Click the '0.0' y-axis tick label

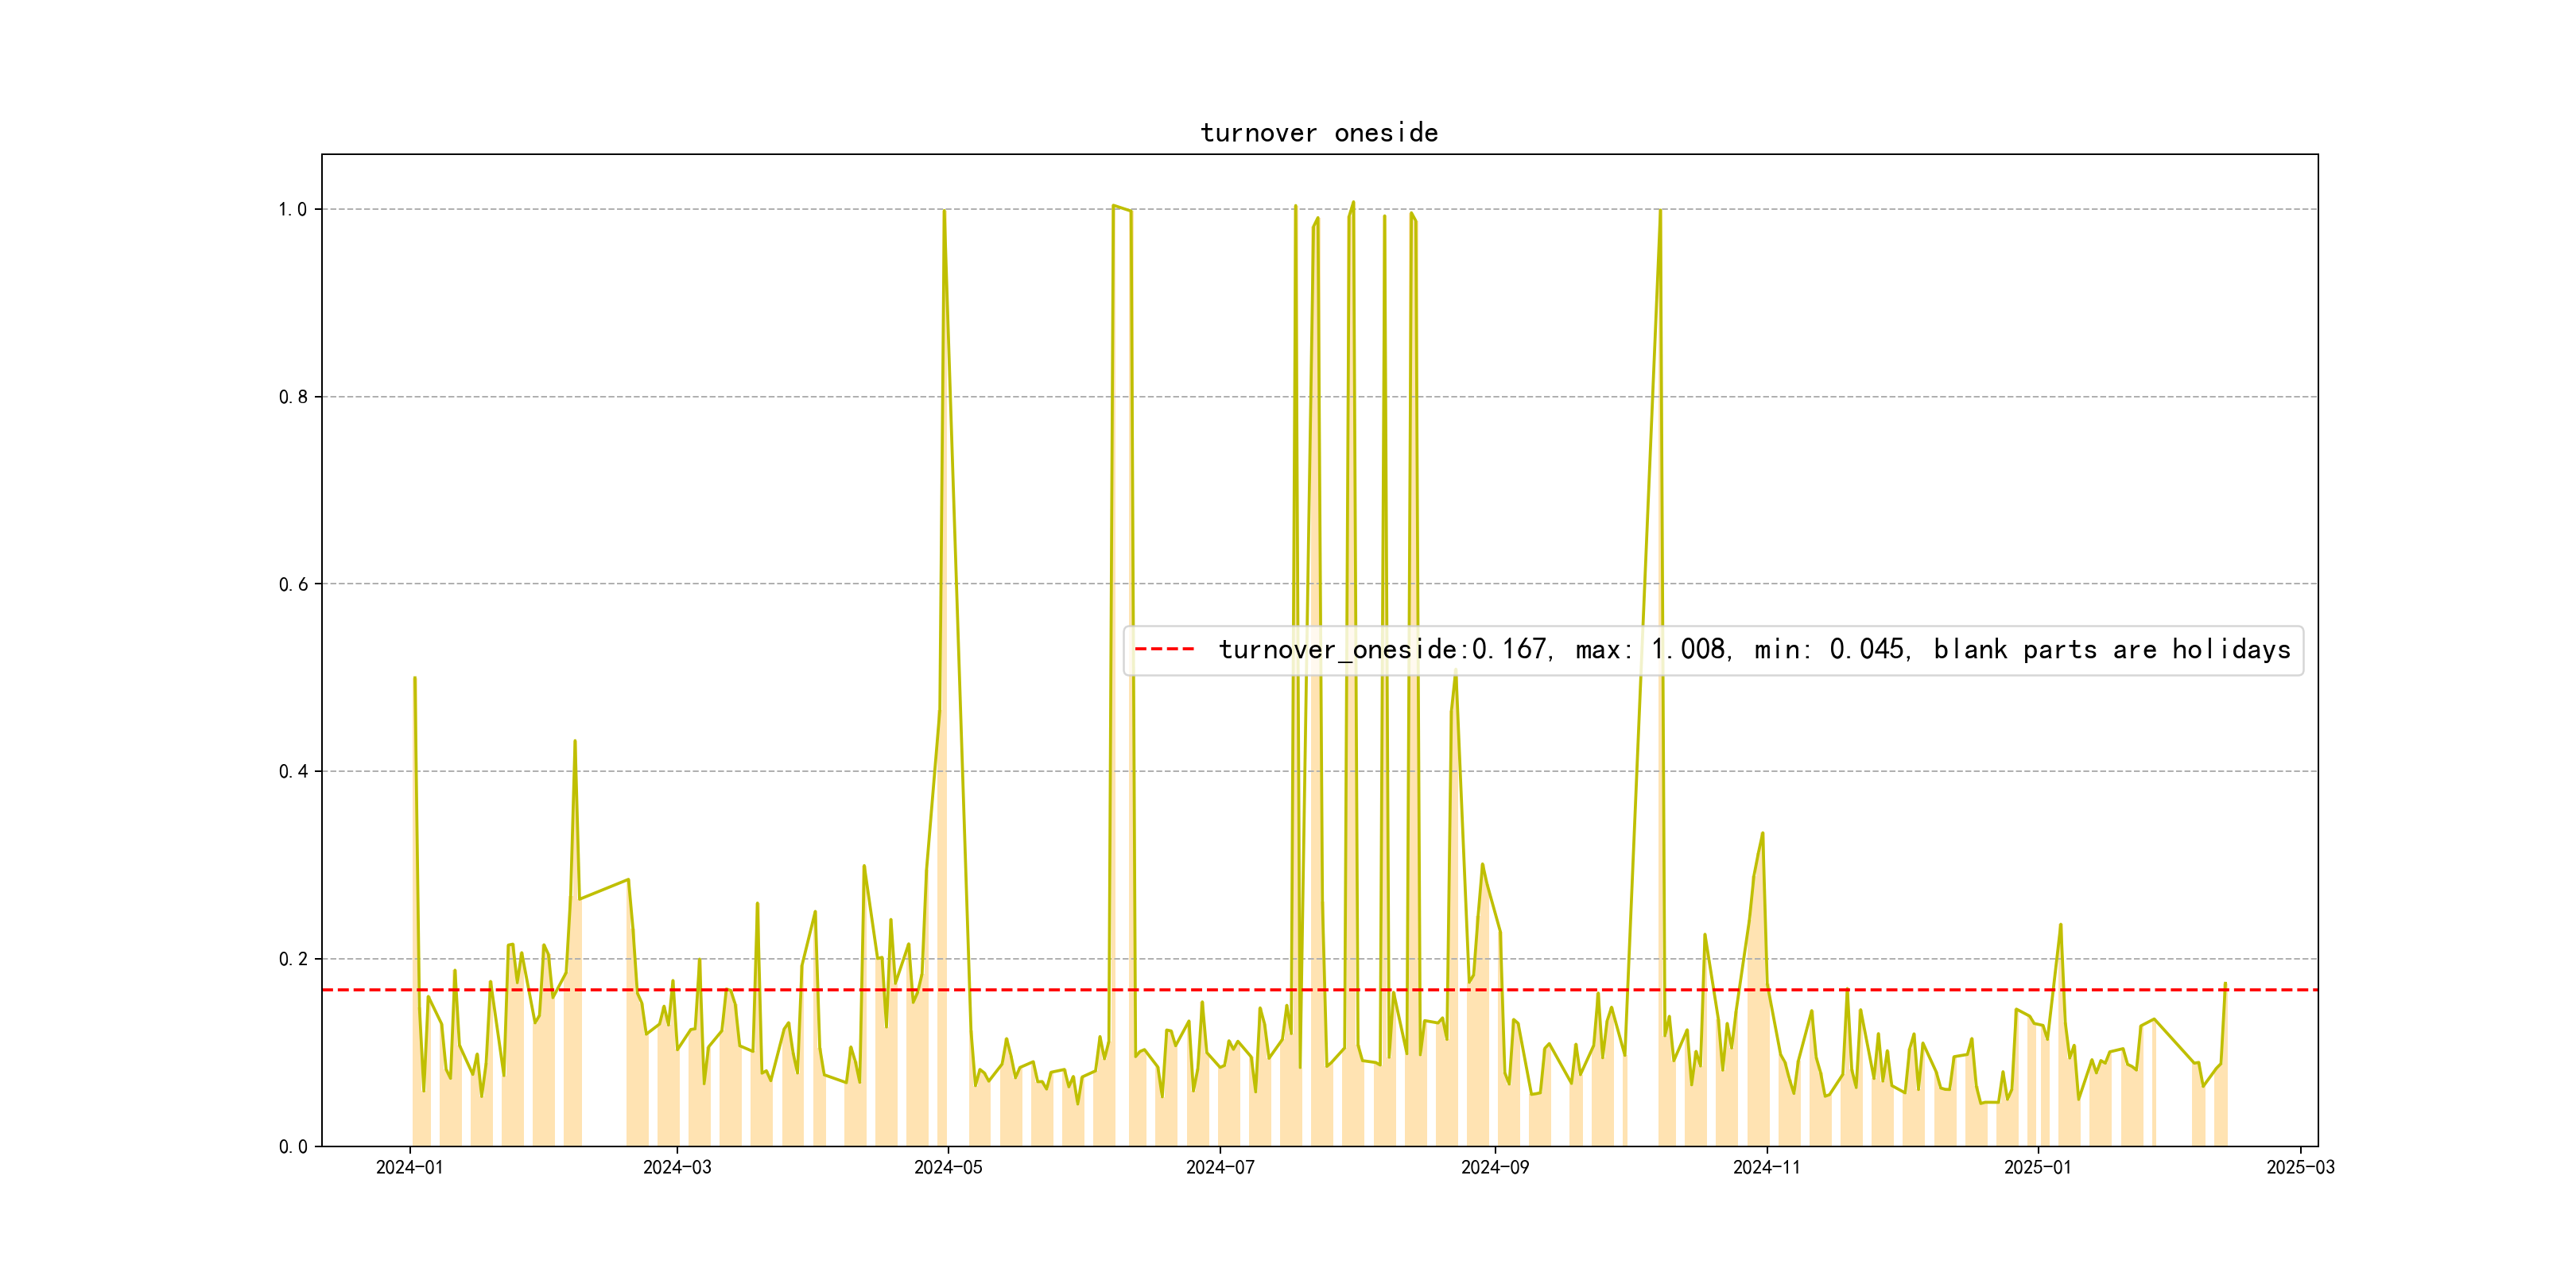292,1146
